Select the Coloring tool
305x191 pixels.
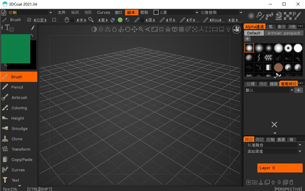[19, 108]
